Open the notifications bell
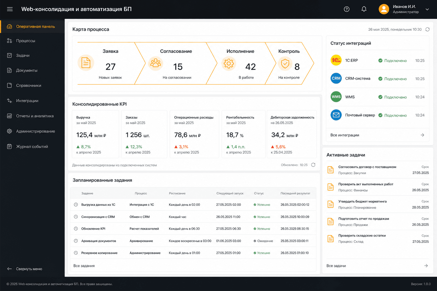The image size is (437, 291). point(364,9)
